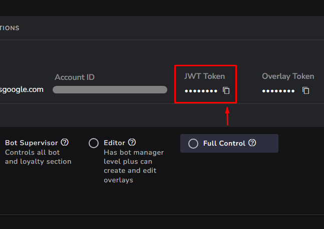
Task: Open Bot Supervisor help tooltip icon
Action: (x=65, y=143)
